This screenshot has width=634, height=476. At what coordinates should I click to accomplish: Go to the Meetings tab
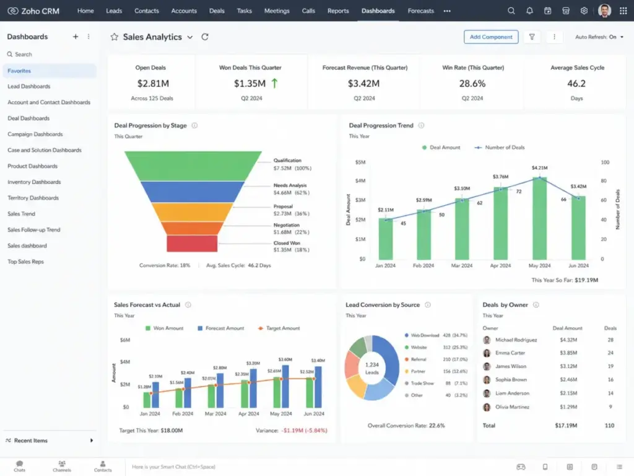pyautogui.click(x=277, y=11)
